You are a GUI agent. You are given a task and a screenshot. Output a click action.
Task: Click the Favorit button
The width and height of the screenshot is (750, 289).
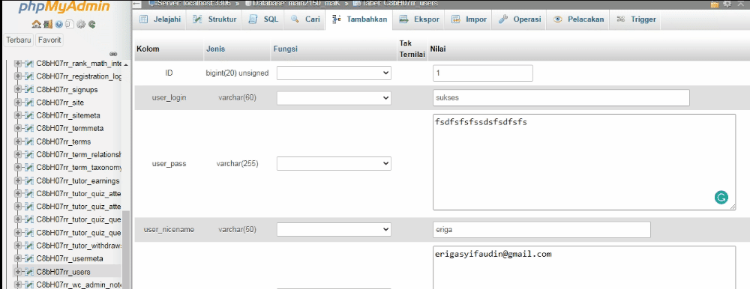click(49, 40)
